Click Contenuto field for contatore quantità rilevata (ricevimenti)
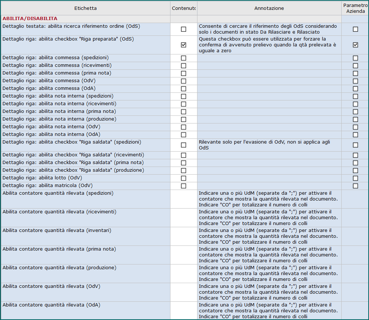369x320 pixels. (x=184, y=218)
